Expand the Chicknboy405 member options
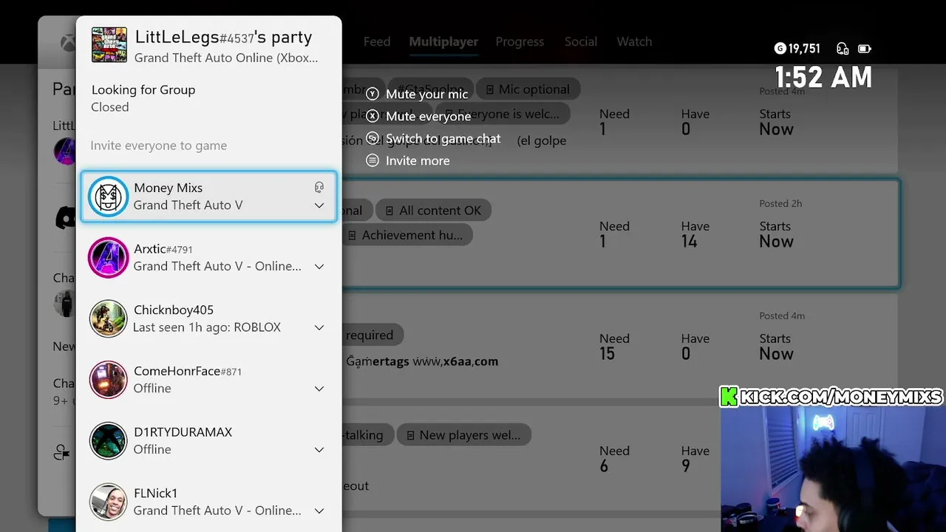The width and height of the screenshot is (946, 532). pyautogui.click(x=319, y=327)
